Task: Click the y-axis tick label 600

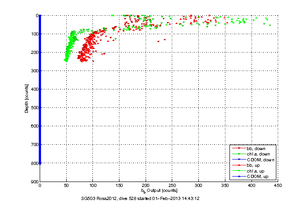Action: tap(35, 126)
